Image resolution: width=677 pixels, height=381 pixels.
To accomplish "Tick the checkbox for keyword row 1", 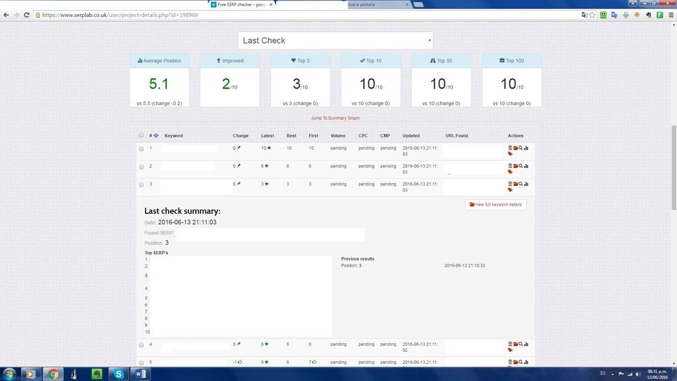I will (141, 149).
